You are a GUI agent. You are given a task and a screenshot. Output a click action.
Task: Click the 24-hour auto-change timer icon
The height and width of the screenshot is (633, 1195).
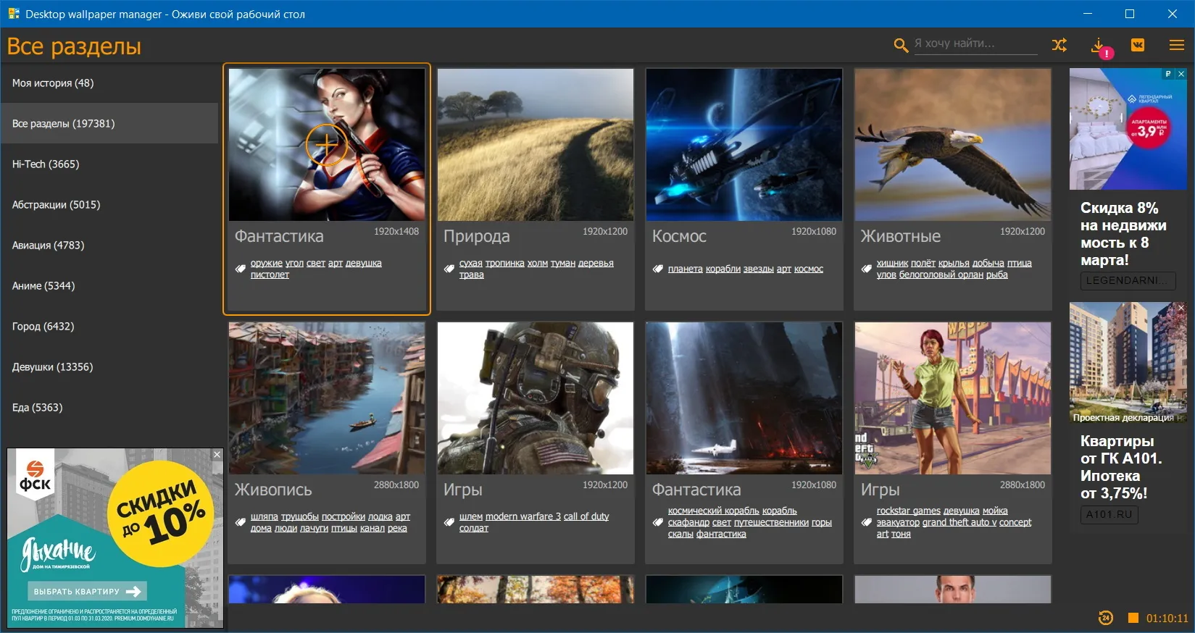1105,618
